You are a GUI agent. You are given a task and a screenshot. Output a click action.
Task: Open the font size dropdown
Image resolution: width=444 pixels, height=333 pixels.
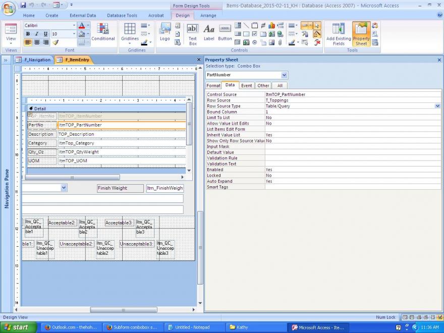74,34
